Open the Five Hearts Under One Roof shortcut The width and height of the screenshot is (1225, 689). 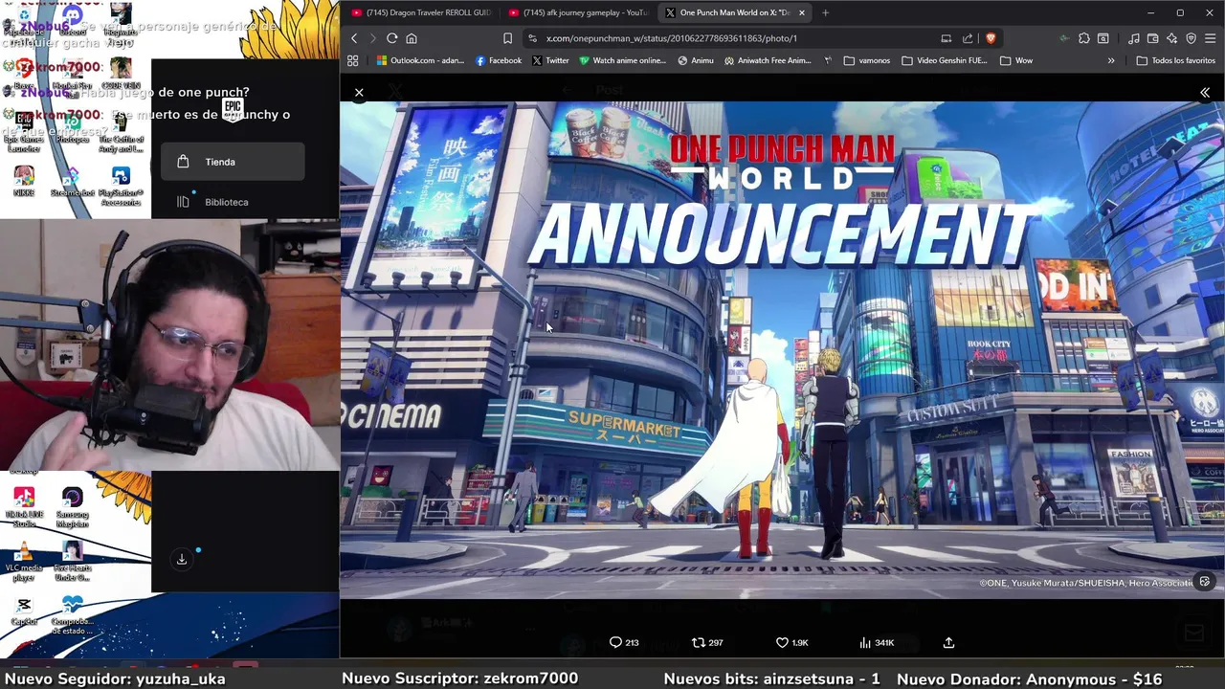[73, 563]
